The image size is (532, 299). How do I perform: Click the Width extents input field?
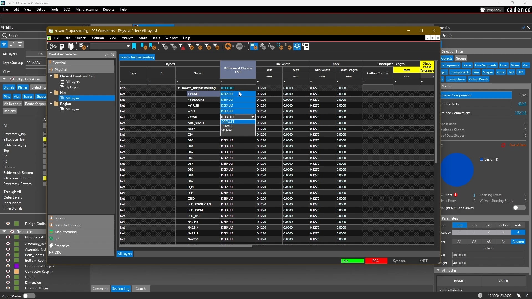pos(488,255)
